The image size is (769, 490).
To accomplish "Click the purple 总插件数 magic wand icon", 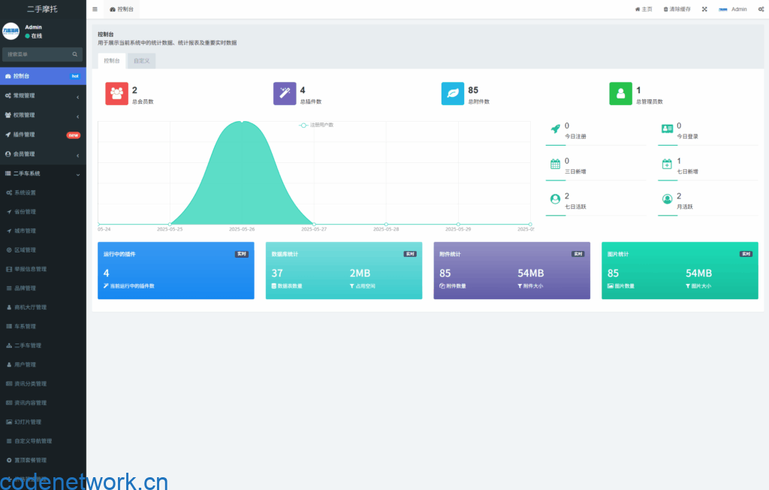I will (x=285, y=94).
